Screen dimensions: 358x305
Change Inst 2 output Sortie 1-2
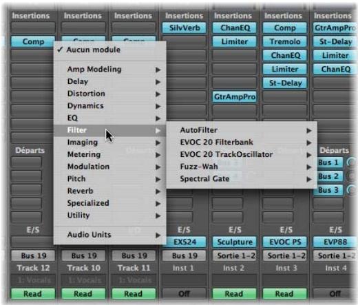click(x=235, y=255)
